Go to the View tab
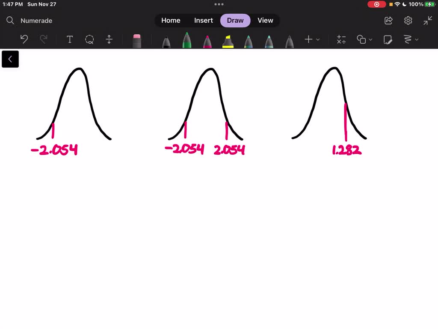 (265, 21)
